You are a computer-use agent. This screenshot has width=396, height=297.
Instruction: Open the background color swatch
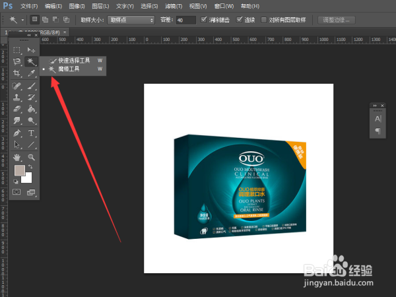(x=28, y=179)
